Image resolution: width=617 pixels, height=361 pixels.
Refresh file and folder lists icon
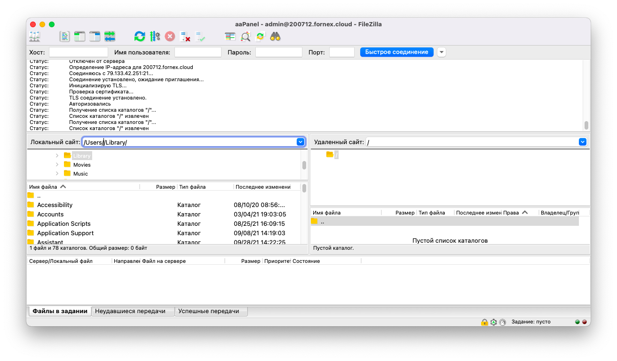click(140, 36)
